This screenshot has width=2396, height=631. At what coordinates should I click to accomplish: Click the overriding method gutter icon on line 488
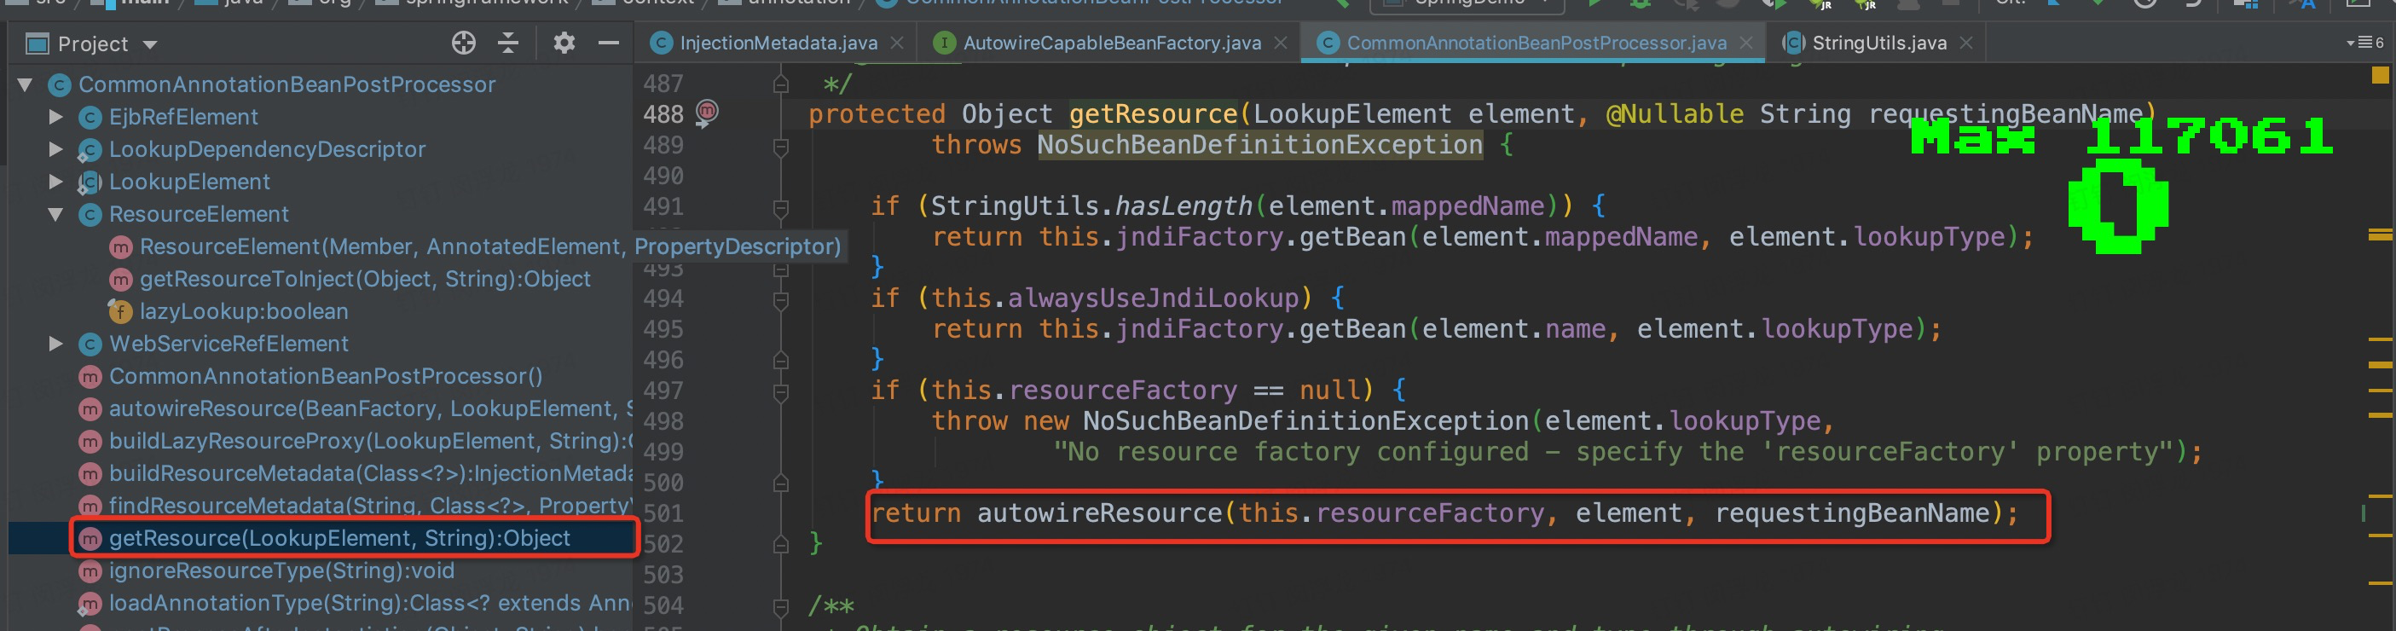(x=707, y=113)
